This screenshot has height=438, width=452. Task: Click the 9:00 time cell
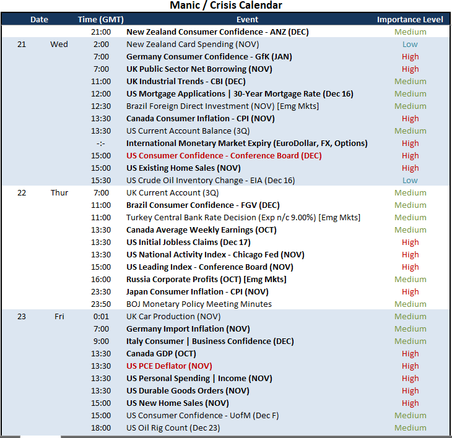point(101,341)
